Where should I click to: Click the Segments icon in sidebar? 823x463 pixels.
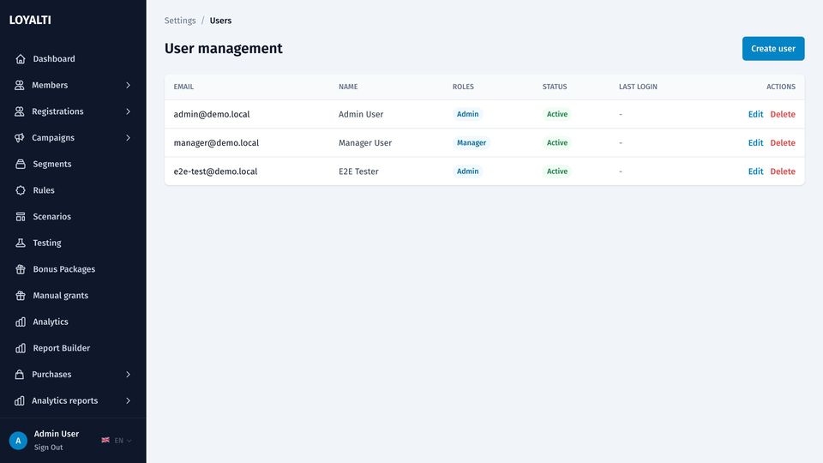click(x=21, y=164)
